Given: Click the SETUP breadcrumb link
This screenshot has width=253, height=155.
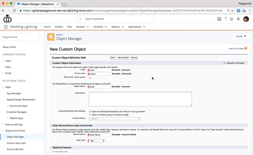Looking at the screenshot, I should [x=60, y=35].
